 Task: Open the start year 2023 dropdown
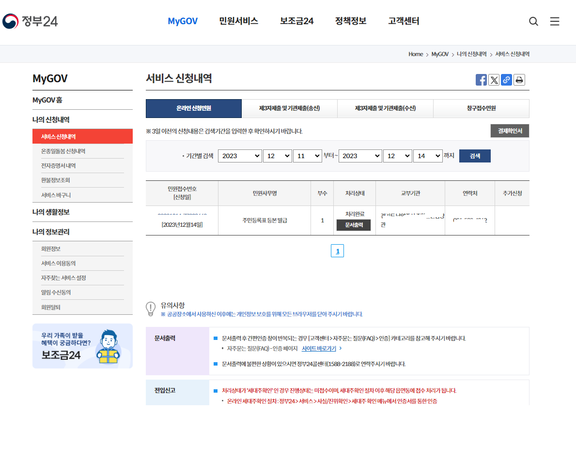click(x=240, y=156)
